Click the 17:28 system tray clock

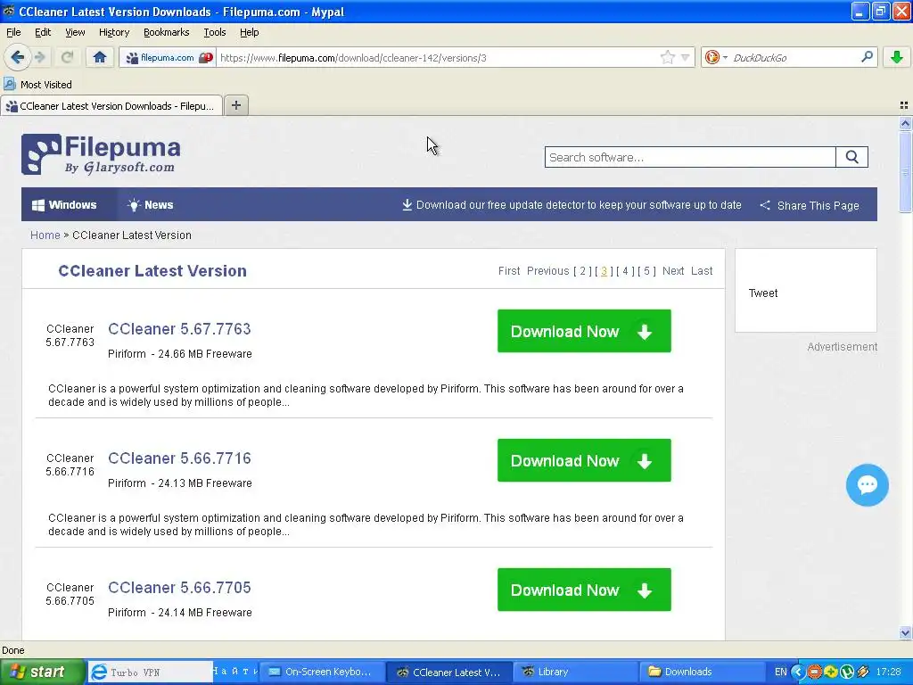888,673
